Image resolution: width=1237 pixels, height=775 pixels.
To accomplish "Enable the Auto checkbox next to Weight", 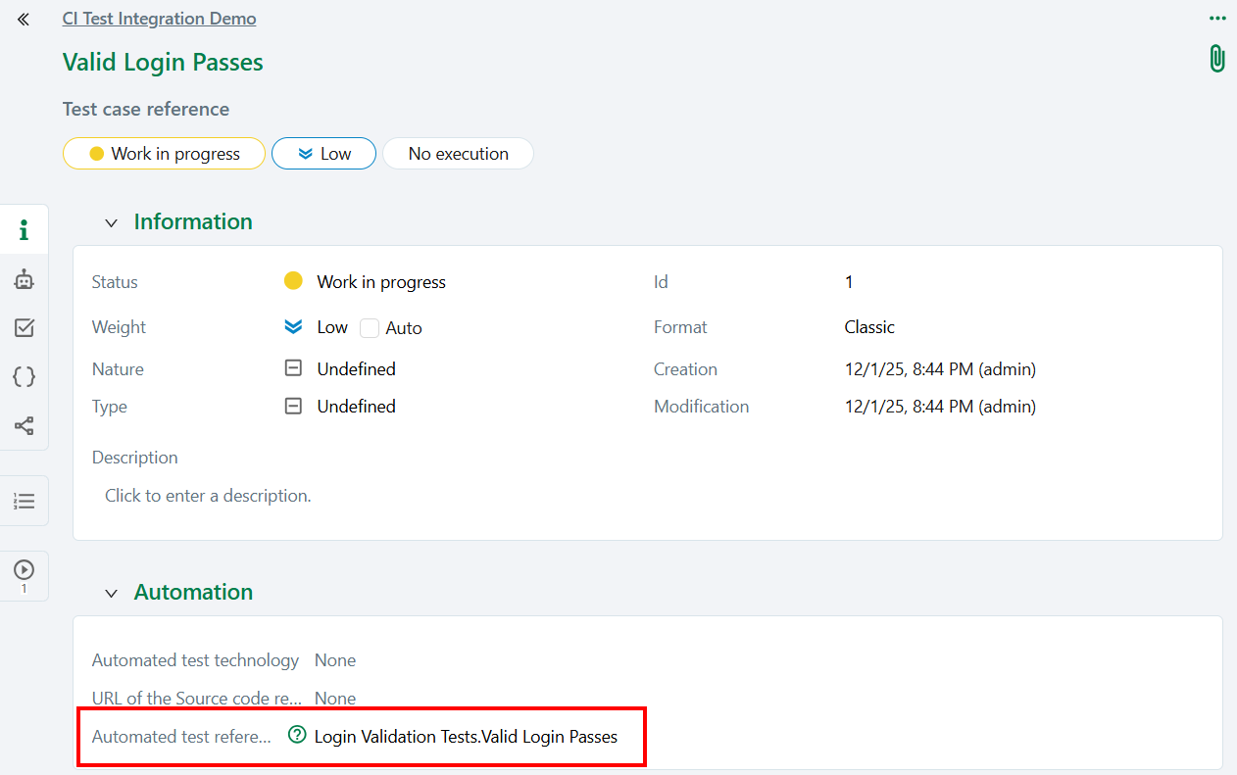I will click(369, 327).
